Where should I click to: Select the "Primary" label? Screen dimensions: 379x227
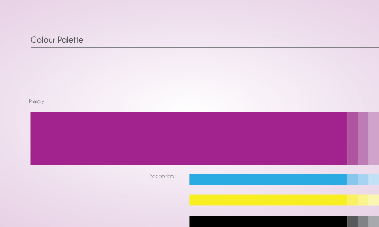[36, 101]
